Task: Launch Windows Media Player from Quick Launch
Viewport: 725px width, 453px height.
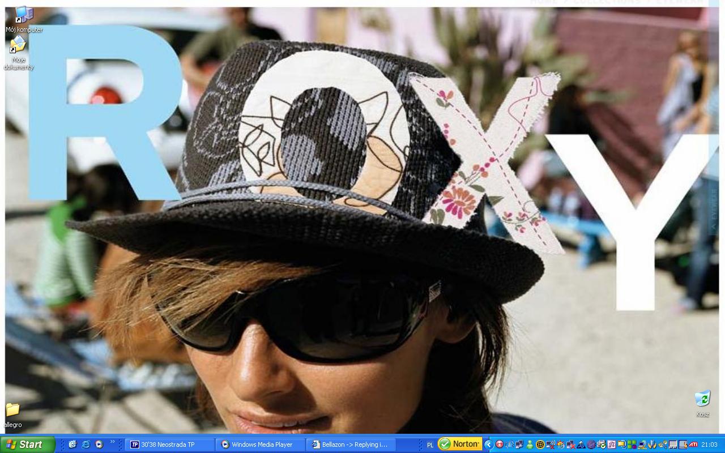Action: pyautogui.click(x=99, y=445)
